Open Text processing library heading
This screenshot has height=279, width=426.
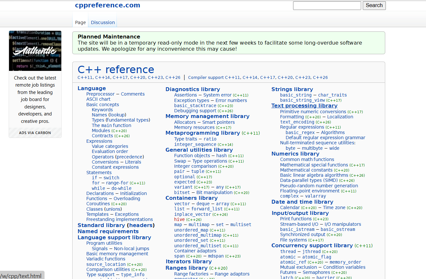304,106
